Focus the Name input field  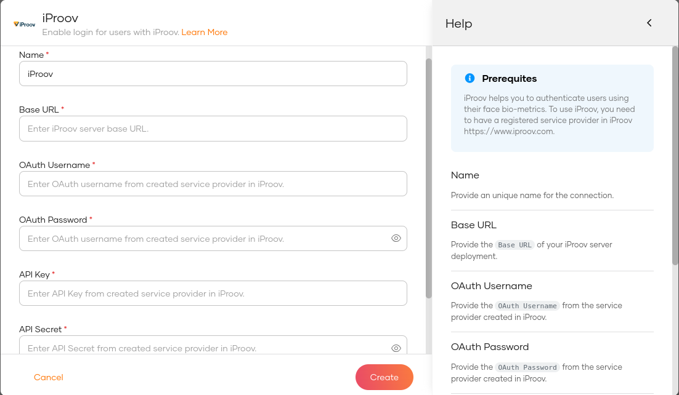click(x=213, y=74)
